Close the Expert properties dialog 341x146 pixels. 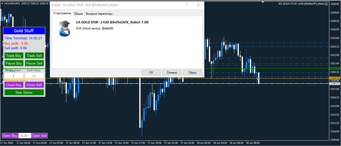click(x=198, y=5)
